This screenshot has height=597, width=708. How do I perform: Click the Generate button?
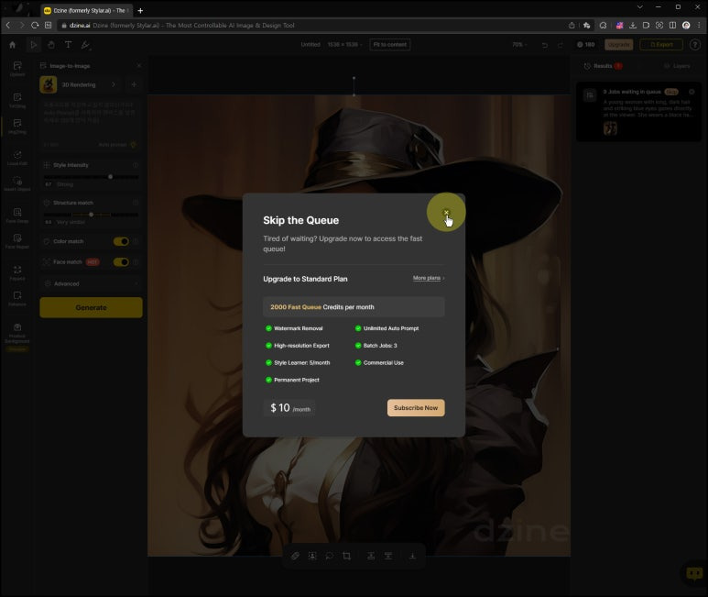pos(92,307)
